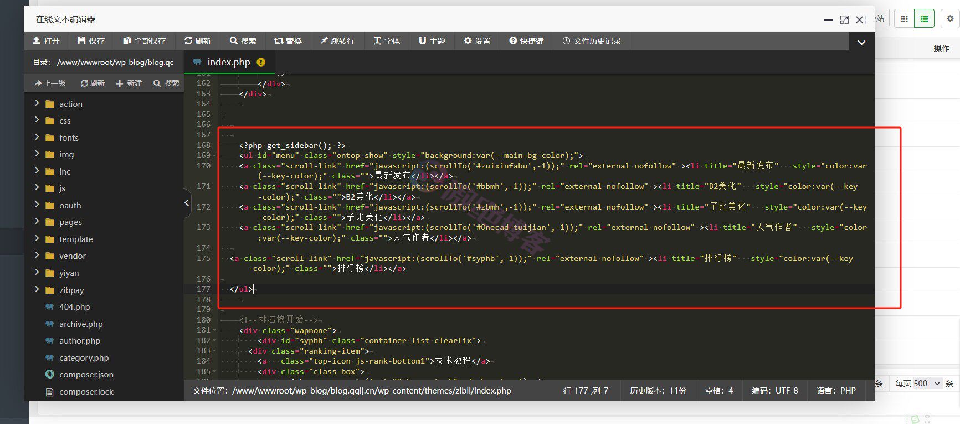The width and height of the screenshot is (960, 424).
Task: Change language via 语言: PHP
Action: point(836,391)
